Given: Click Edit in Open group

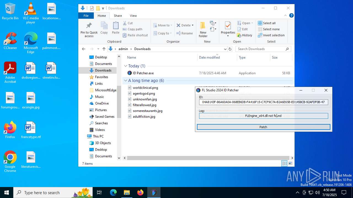Looking at the screenshot, I should pos(242,29).
